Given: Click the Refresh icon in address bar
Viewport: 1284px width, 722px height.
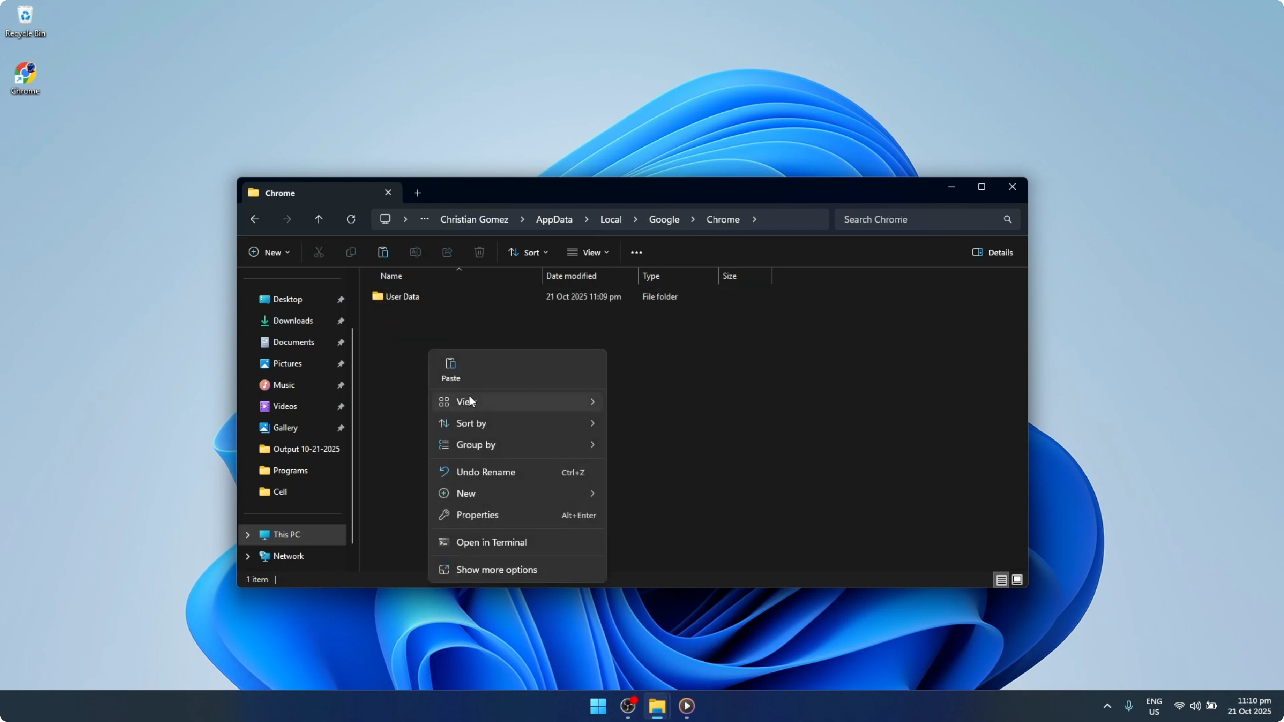Looking at the screenshot, I should click(x=351, y=219).
